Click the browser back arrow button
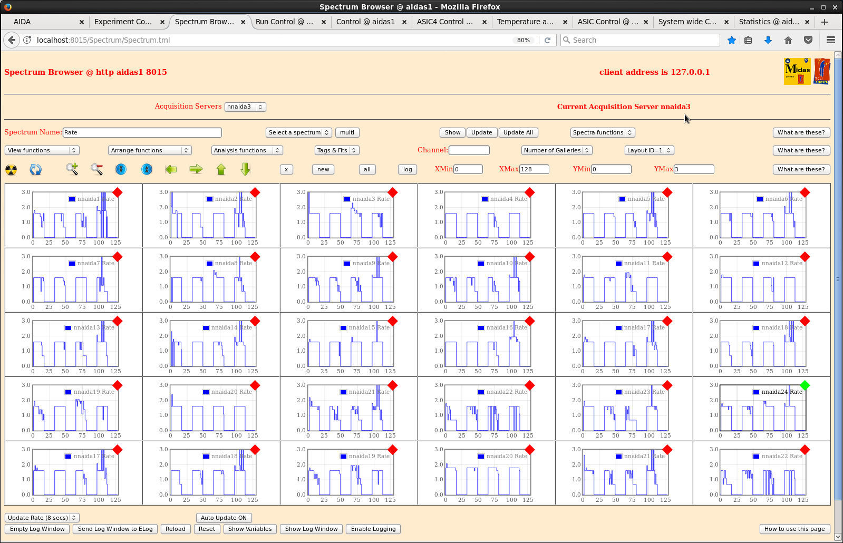This screenshot has height=543, width=843. 12,40
